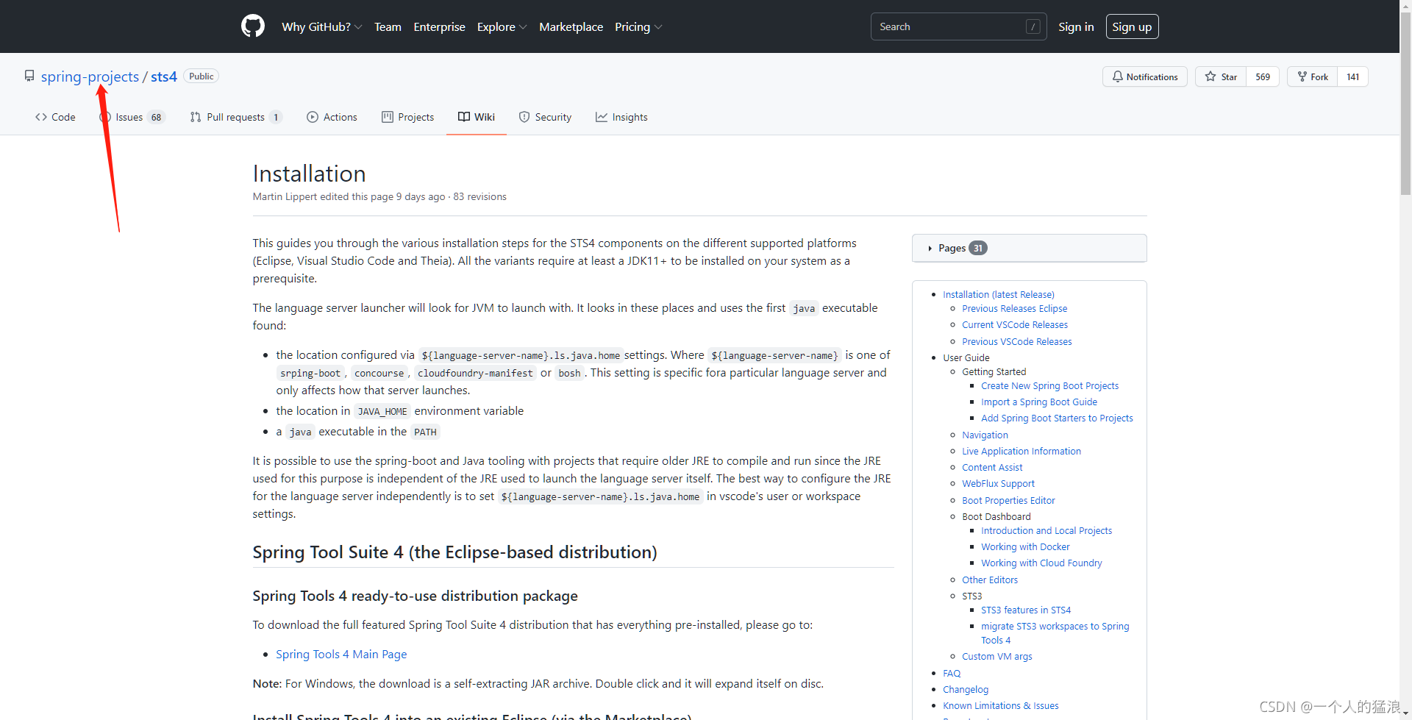
Task: Click the Notifications bell button
Action: pos(1144,76)
